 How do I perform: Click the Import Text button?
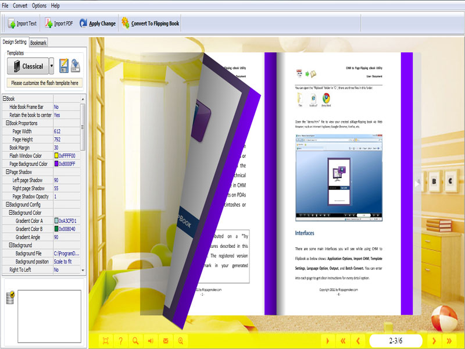(x=22, y=23)
